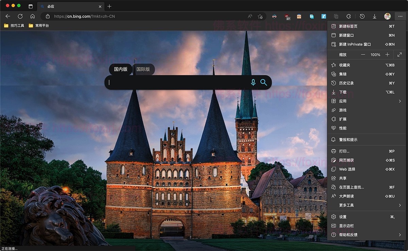Switch to 国际版 search mode
Viewport: 408px width, 251px height.
tap(143, 69)
